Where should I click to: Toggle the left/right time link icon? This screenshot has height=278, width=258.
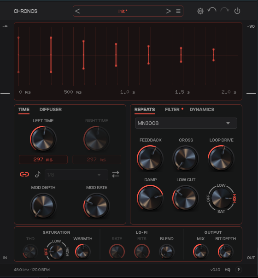[24, 174]
